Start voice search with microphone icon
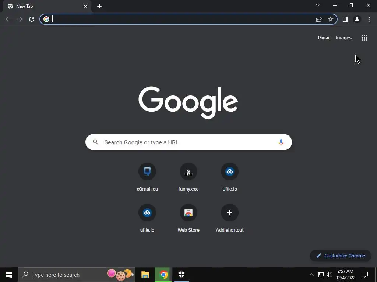The width and height of the screenshot is (377, 282). pyautogui.click(x=281, y=142)
